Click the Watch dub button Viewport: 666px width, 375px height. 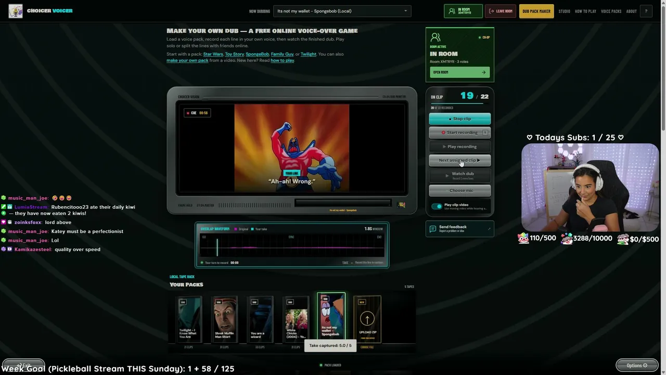[460, 175]
